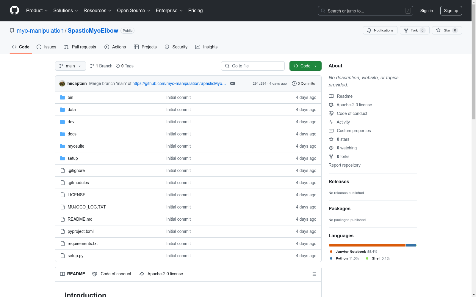Open the Enterprise dropdown menu
Image resolution: width=476 pixels, height=297 pixels.
[x=169, y=11]
